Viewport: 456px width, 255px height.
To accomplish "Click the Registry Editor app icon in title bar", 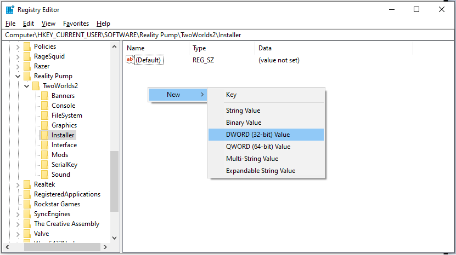I will [x=10, y=9].
